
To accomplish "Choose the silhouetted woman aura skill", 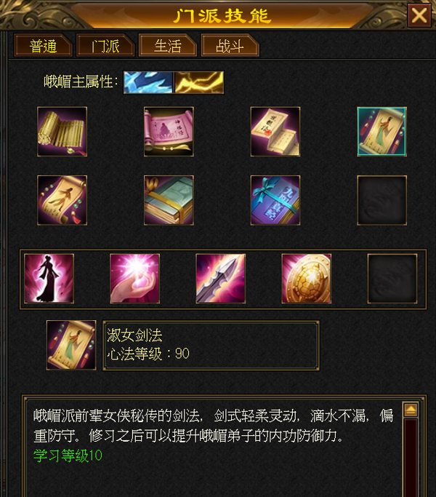I will pos(49,279).
